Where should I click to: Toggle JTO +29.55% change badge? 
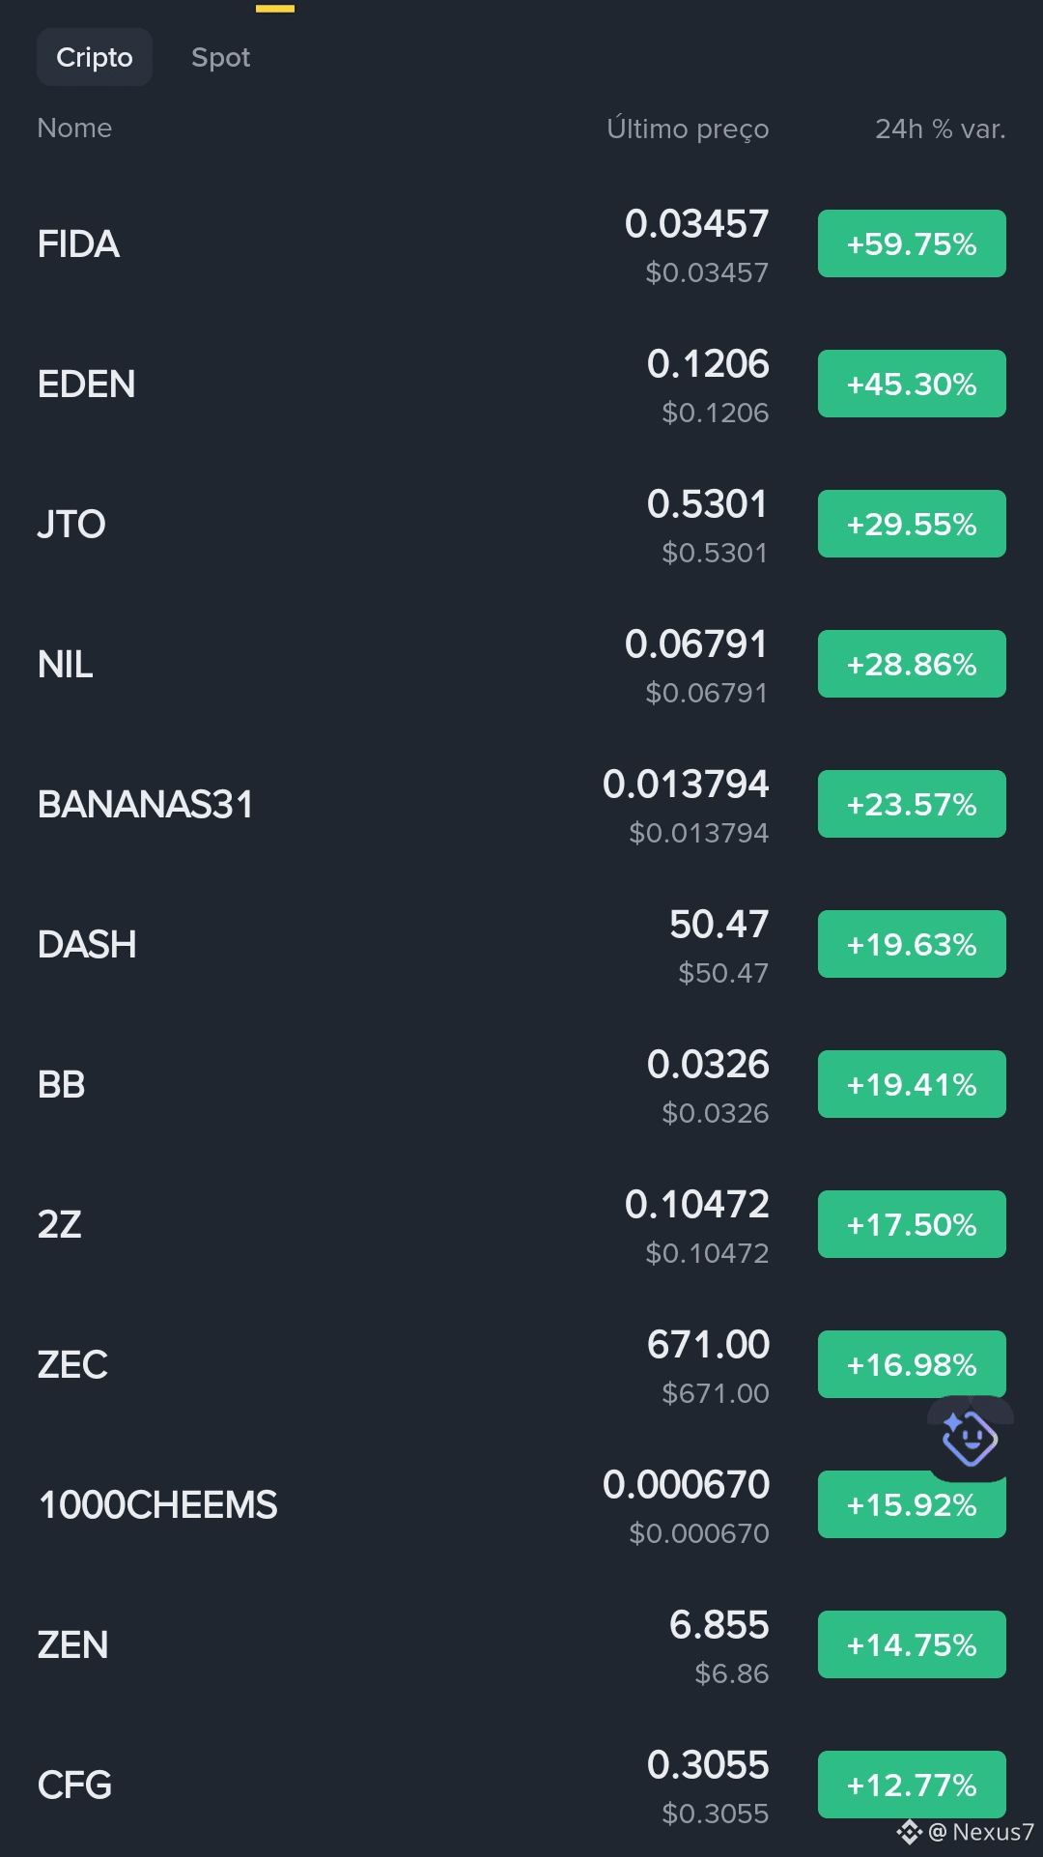(912, 524)
